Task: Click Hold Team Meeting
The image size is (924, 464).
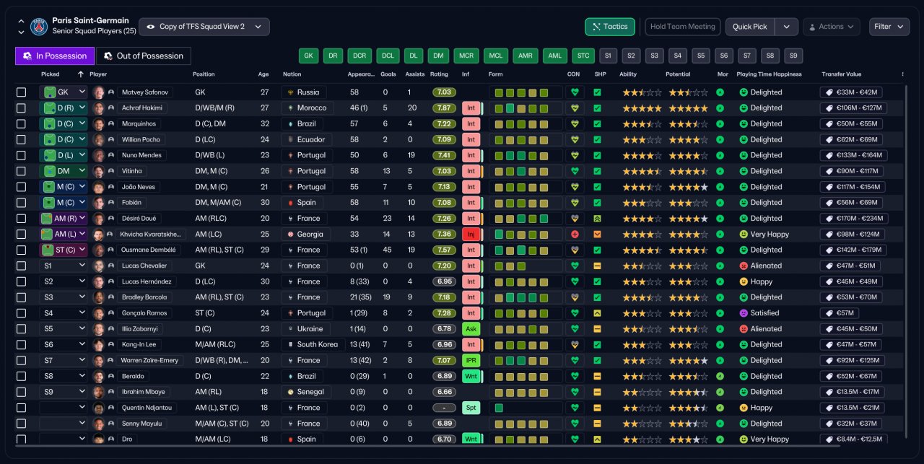Action: coord(682,27)
